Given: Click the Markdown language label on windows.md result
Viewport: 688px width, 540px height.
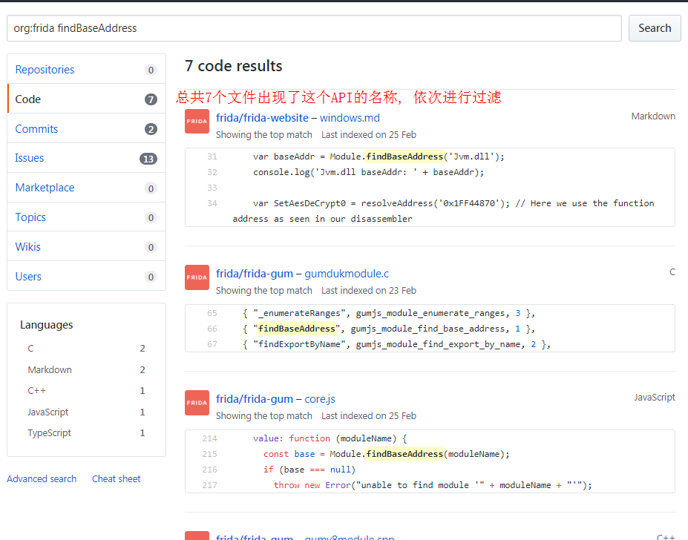Looking at the screenshot, I should 653,116.
